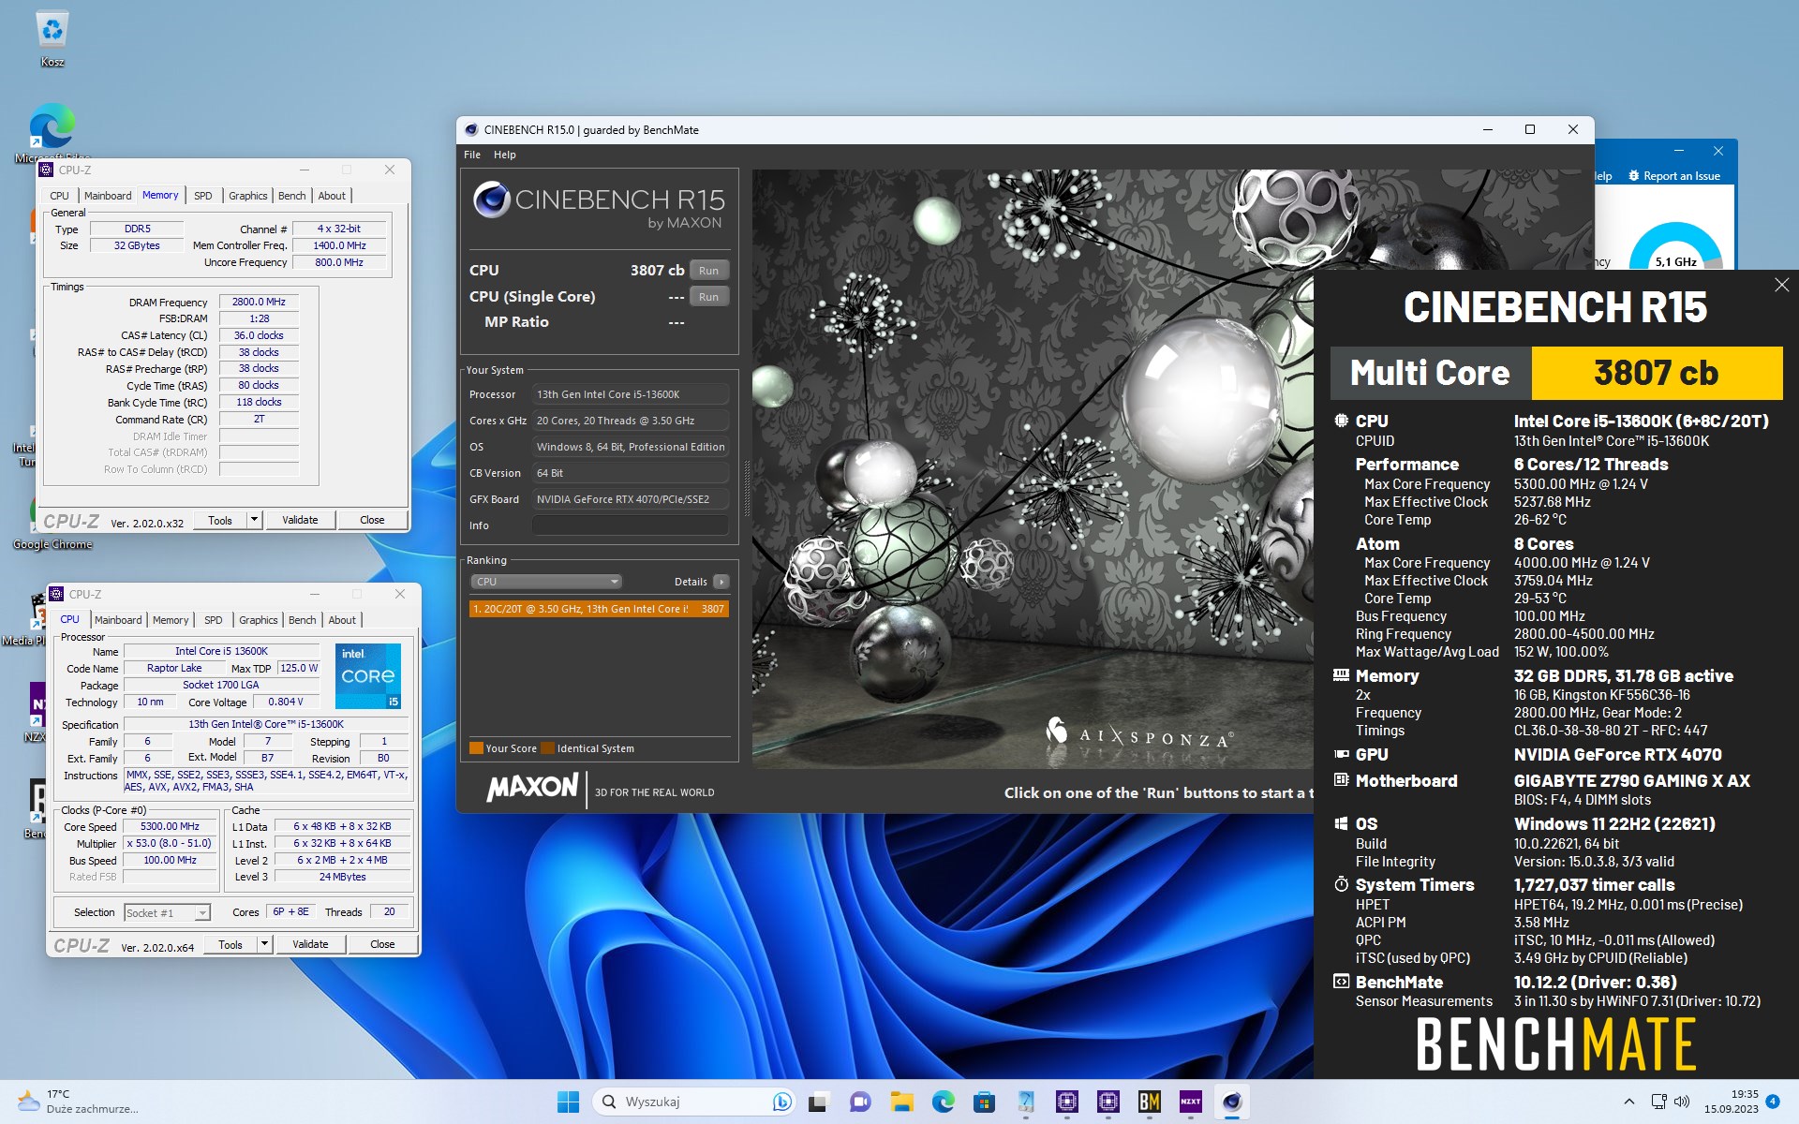The width and height of the screenshot is (1799, 1124).
Task: Open Task View on the taskbar
Action: click(818, 1102)
